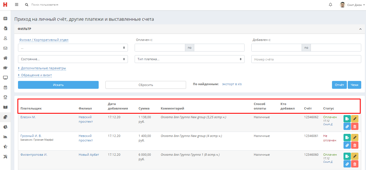Image resolution: width=366 pixels, height=170 pixels.
Task: Expand Дополнительные параметры
Action: [42, 68]
